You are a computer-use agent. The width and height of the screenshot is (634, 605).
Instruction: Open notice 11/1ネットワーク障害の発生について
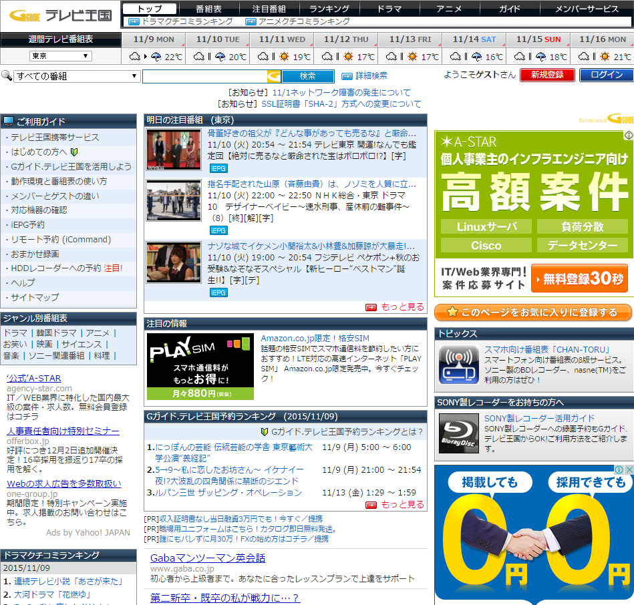click(x=341, y=93)
